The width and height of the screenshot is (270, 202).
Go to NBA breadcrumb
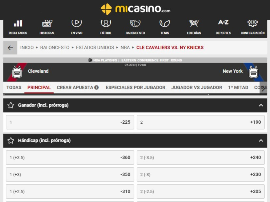point(125,48)
